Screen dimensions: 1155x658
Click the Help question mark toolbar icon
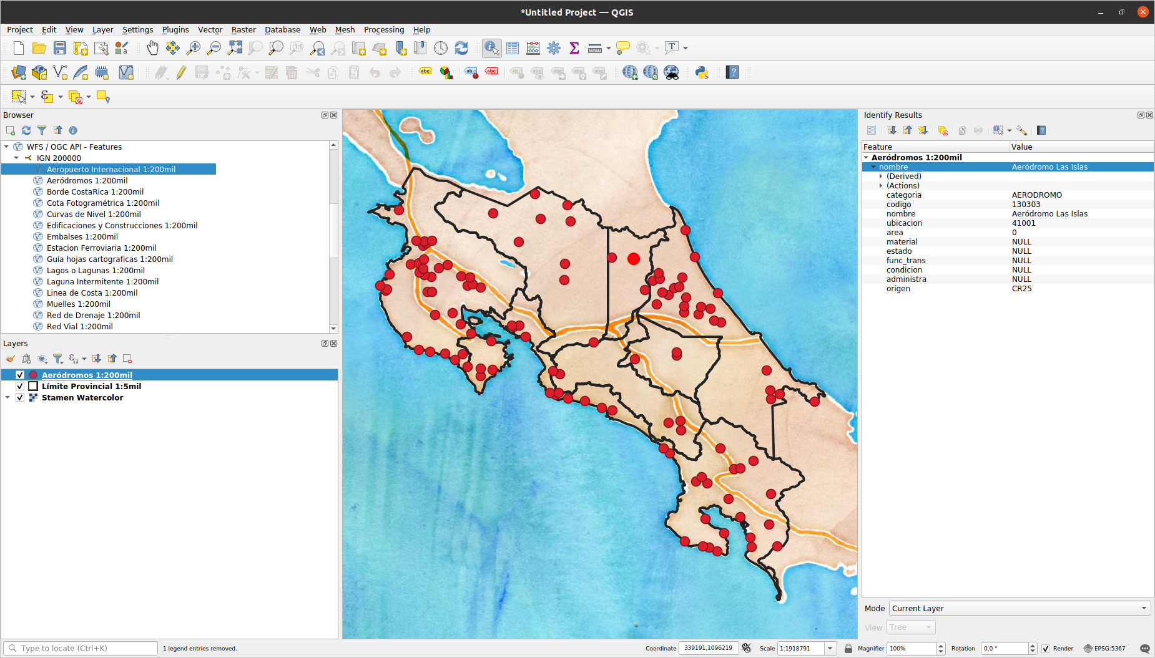[733, 72]
